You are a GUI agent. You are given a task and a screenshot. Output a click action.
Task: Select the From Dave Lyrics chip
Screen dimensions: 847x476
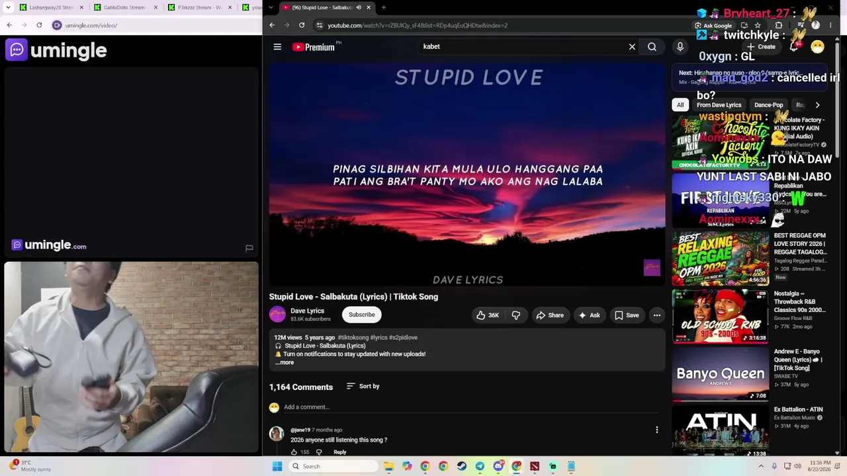coord(719,105)
